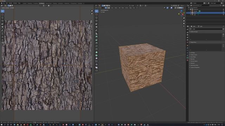Select the 3D Cursor tool in viewport toolbar
The width and height of the screenshot is (225, 126).
click(97, 14)
